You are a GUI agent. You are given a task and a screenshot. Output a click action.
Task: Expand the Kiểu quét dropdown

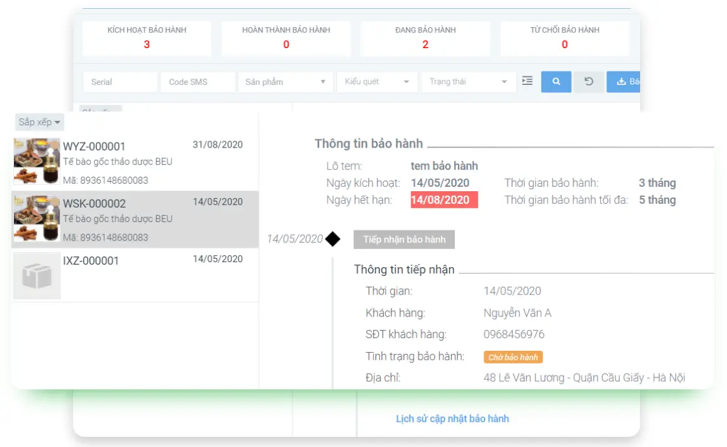tap(377, 82)
